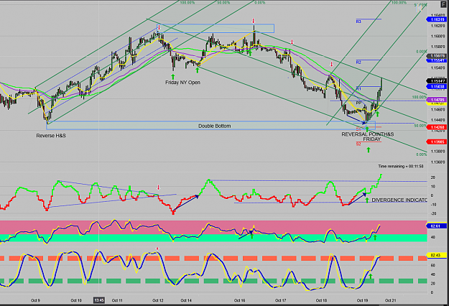Click the Oct 10 date label
The image size is (449, 306).
tap(76, 300)
